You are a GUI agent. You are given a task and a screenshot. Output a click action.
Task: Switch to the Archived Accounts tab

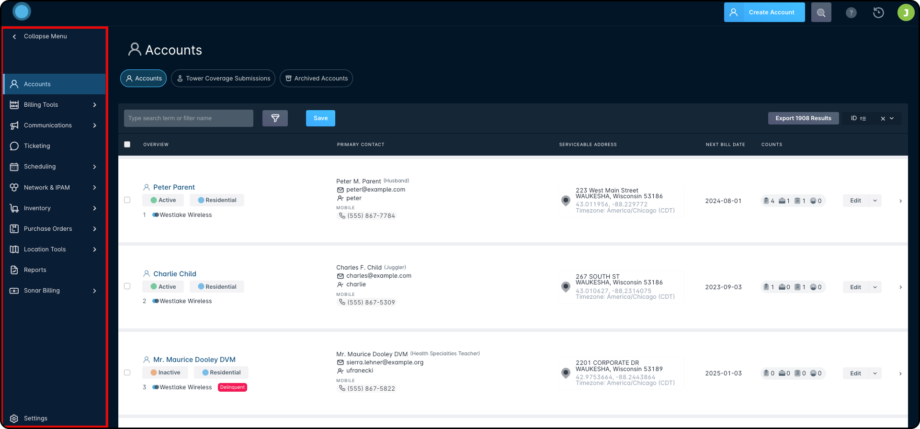(x=316, y=79)
